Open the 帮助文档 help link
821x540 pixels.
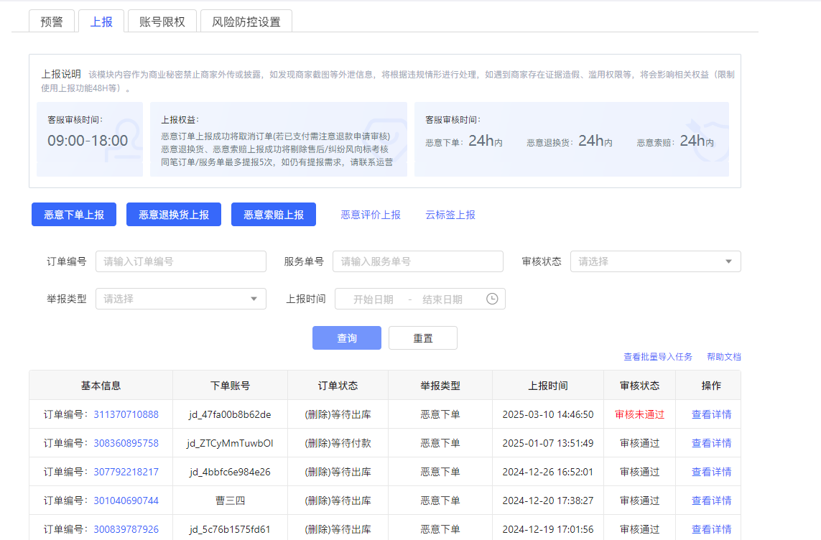click(723, 357)
